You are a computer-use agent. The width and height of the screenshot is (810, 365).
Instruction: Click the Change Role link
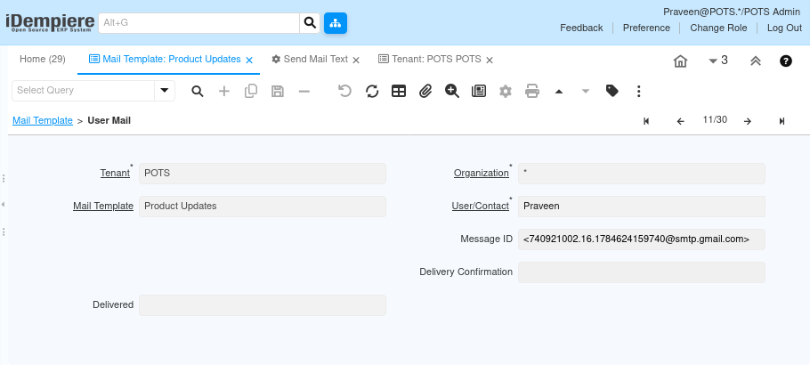pos(718,28)
